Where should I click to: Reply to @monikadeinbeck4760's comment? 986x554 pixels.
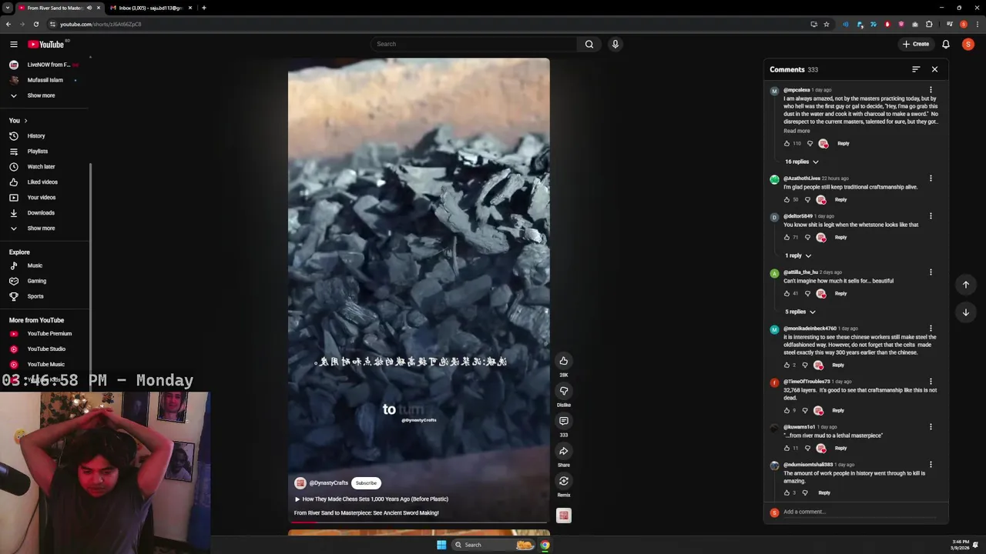tap(838, 365)
